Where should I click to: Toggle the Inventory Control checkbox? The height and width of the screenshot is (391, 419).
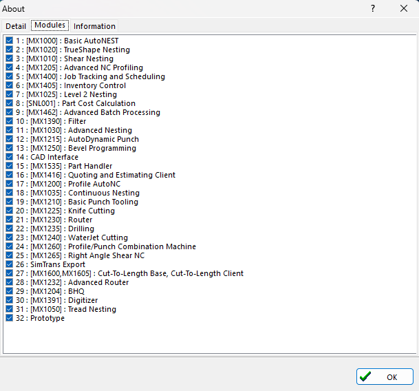(9, 85)
